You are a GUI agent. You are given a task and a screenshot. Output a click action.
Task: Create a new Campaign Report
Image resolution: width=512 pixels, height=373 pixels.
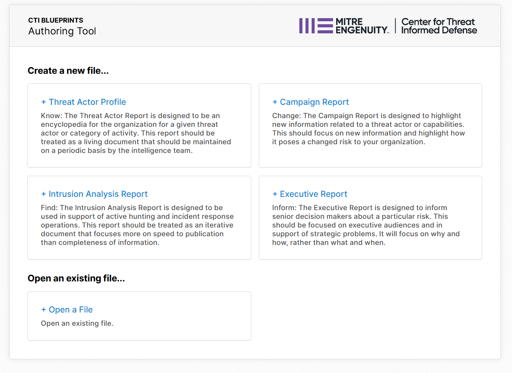tap(314, 102)
